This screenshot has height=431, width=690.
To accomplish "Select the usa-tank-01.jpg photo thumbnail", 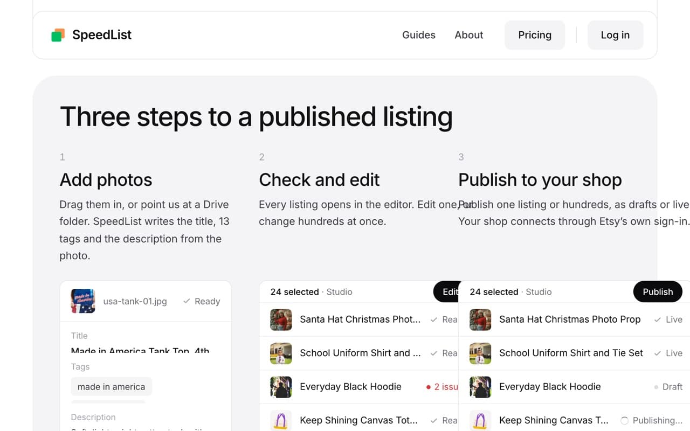I will pyautogui.click(x=83, y=301).
